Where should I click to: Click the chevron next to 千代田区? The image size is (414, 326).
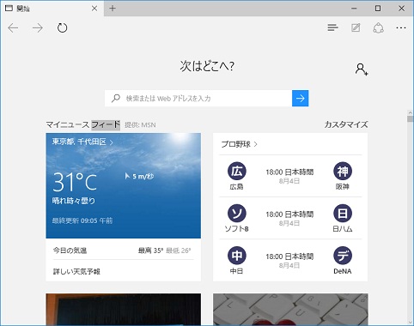click(112, 142)
